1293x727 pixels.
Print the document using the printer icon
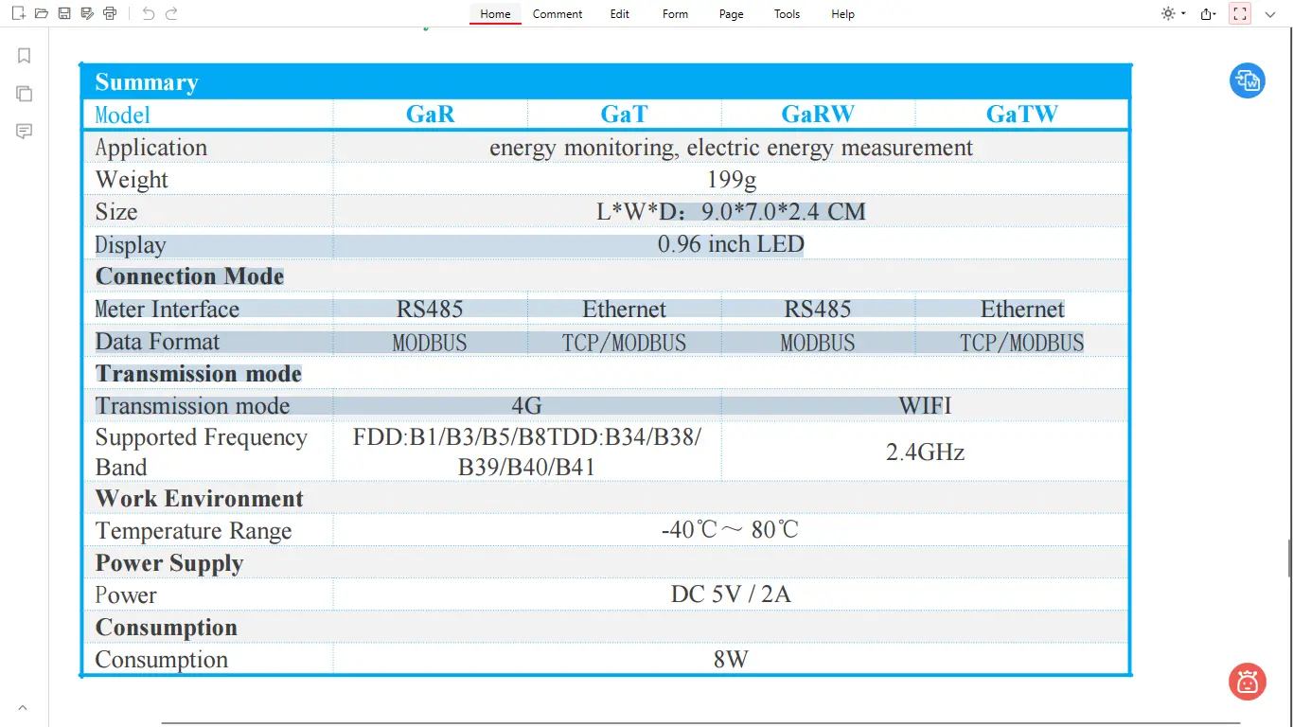click(110, 13)
